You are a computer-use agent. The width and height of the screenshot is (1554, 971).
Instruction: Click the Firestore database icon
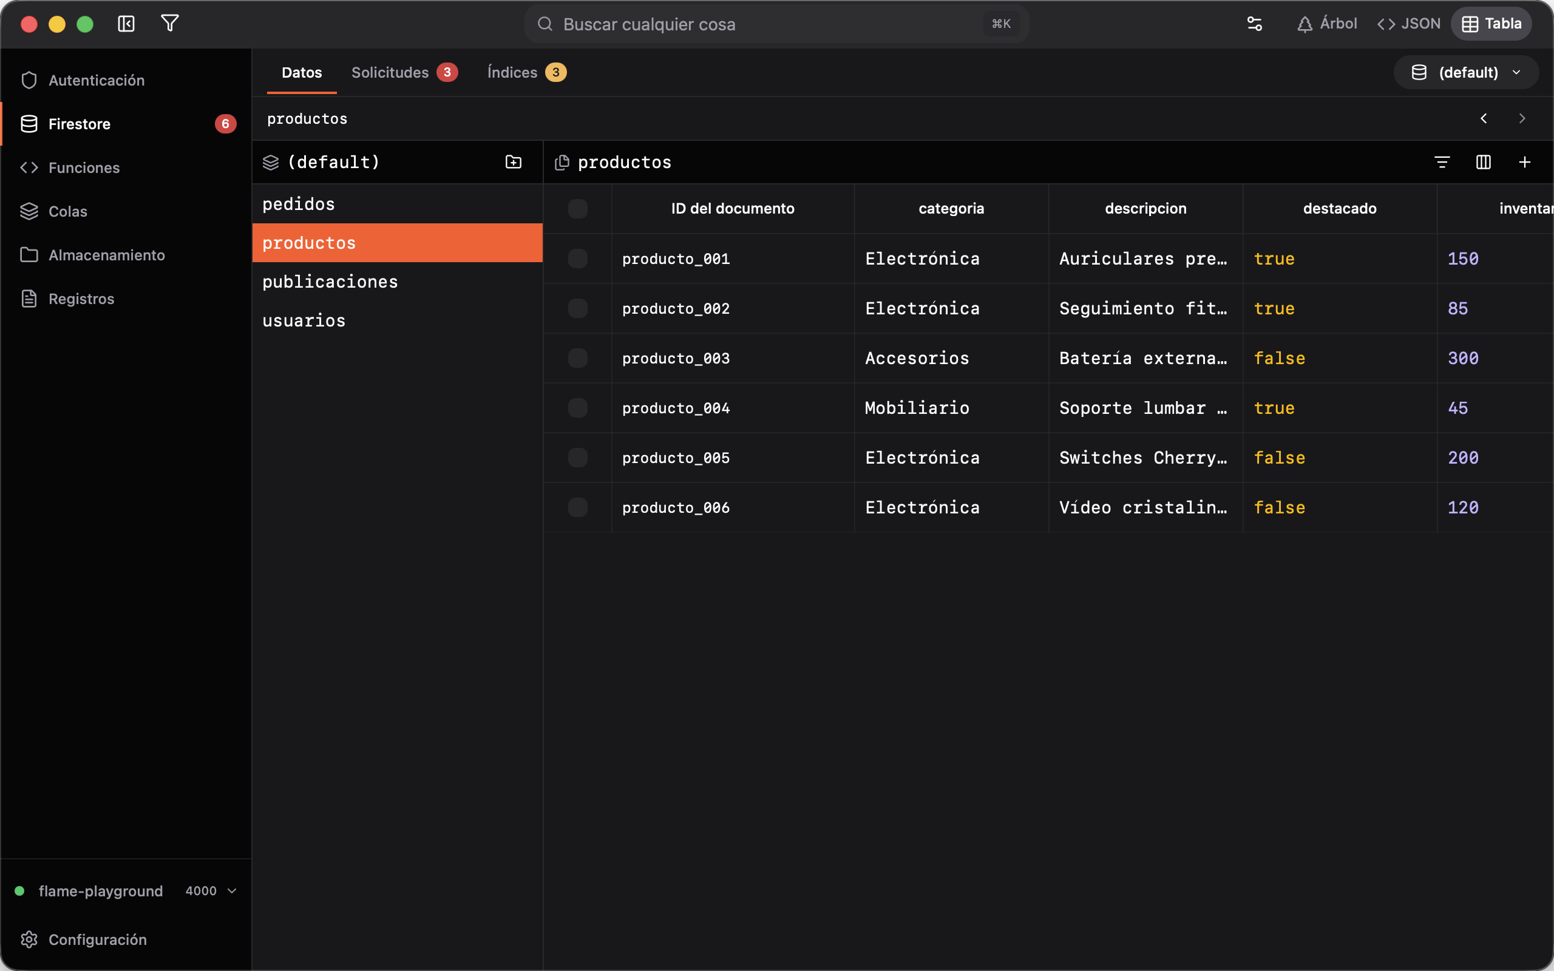tap(29, 124)
